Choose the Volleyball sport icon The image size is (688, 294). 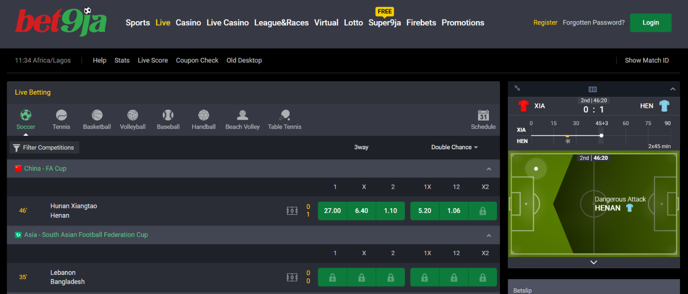pos(132,115)
